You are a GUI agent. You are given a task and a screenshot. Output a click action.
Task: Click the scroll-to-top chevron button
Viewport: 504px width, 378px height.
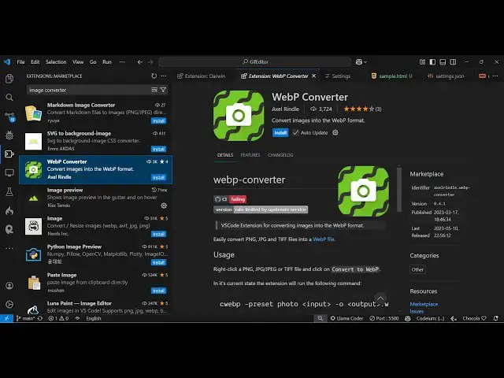pyautogui.click(x=380, y=298)
